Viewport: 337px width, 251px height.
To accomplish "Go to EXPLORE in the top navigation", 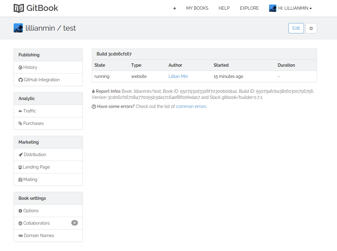I will tap(249, 8).
